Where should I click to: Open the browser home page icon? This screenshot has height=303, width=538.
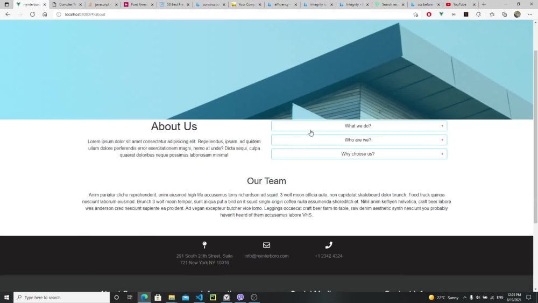click(x=45, y=15)
